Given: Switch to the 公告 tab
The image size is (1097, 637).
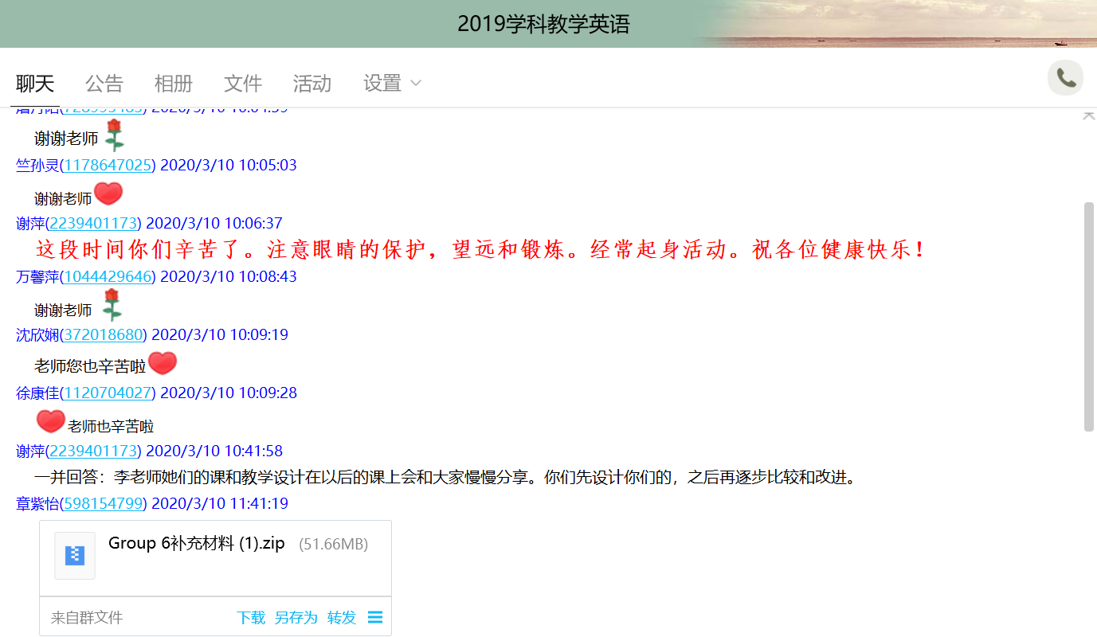Looking at the screenshot, I should click(x=104, y=83).
